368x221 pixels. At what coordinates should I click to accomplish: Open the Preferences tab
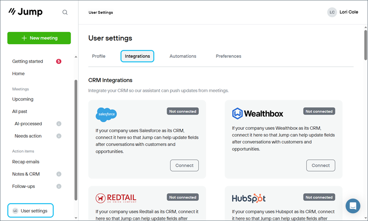click(228, 56)
